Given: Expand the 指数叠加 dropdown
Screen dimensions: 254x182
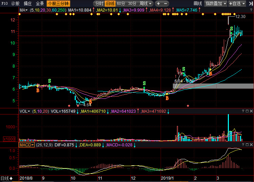Looking at the screenshot, I should 216,3.
